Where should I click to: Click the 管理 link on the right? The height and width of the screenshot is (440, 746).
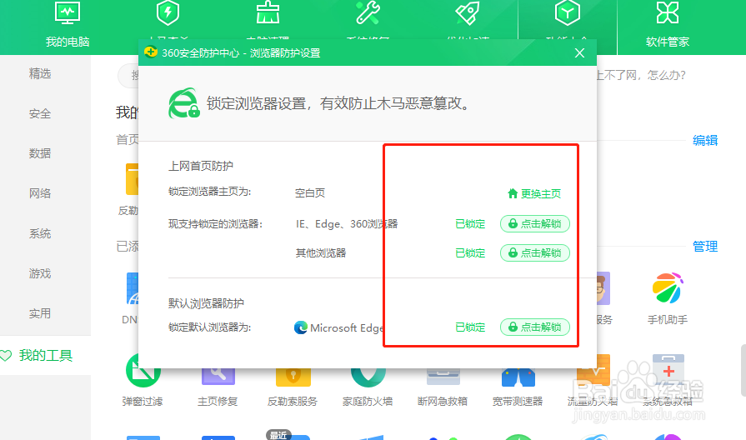coord(705,247)
